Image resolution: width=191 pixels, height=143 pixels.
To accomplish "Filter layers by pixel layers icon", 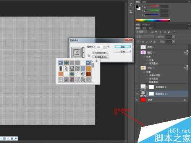I will [152, 32].
